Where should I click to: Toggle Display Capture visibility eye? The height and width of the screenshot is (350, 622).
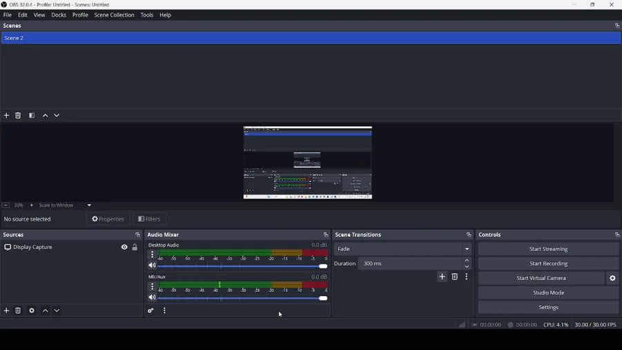[x=124, y=247]
